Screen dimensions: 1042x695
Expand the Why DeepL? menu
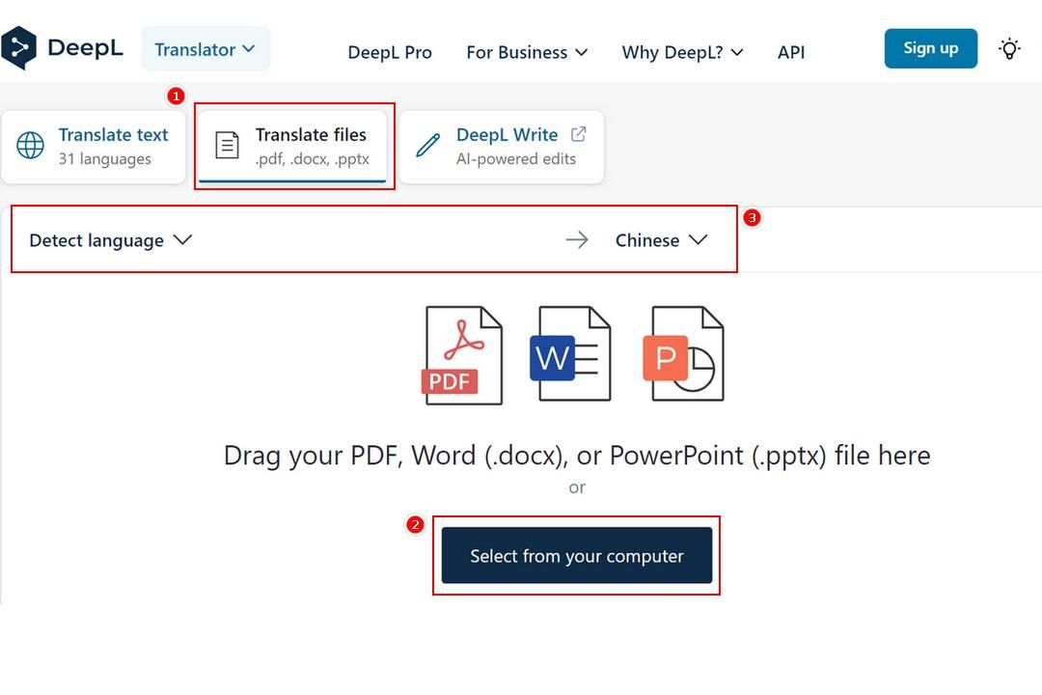coord(682,52)
